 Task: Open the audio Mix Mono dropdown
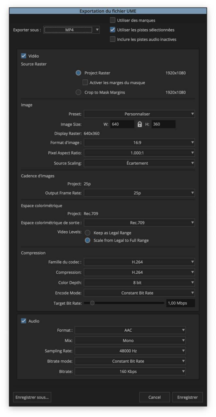pos(130,340)
